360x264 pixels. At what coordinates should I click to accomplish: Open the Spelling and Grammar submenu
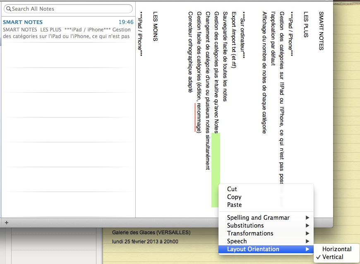[258, 218]
